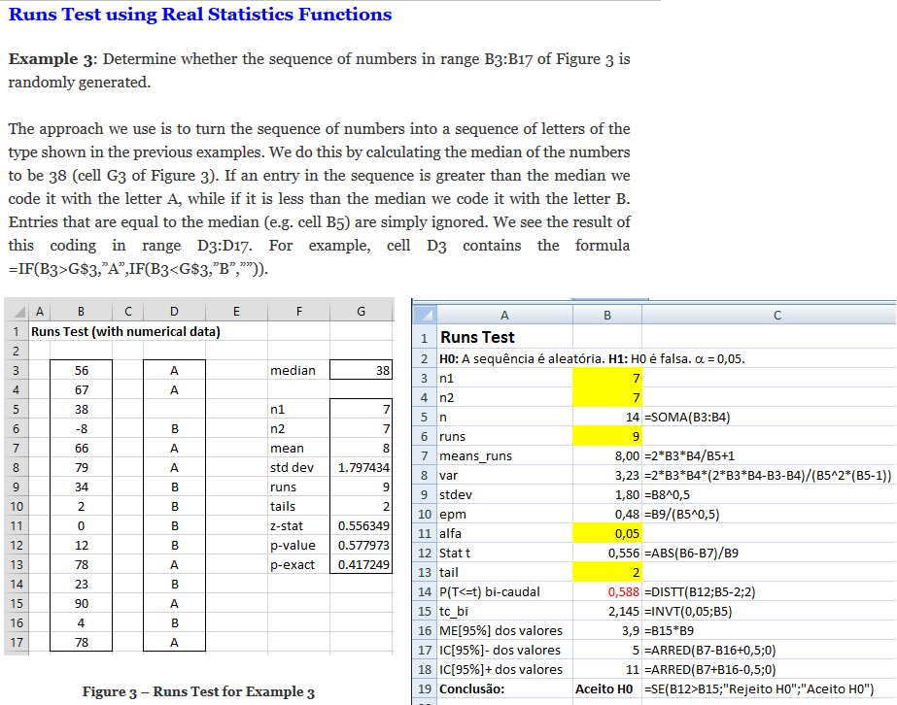Select column G header in Figure 3 sheet
Viewport: 897px width, 705px height.
tap(361, 312)
